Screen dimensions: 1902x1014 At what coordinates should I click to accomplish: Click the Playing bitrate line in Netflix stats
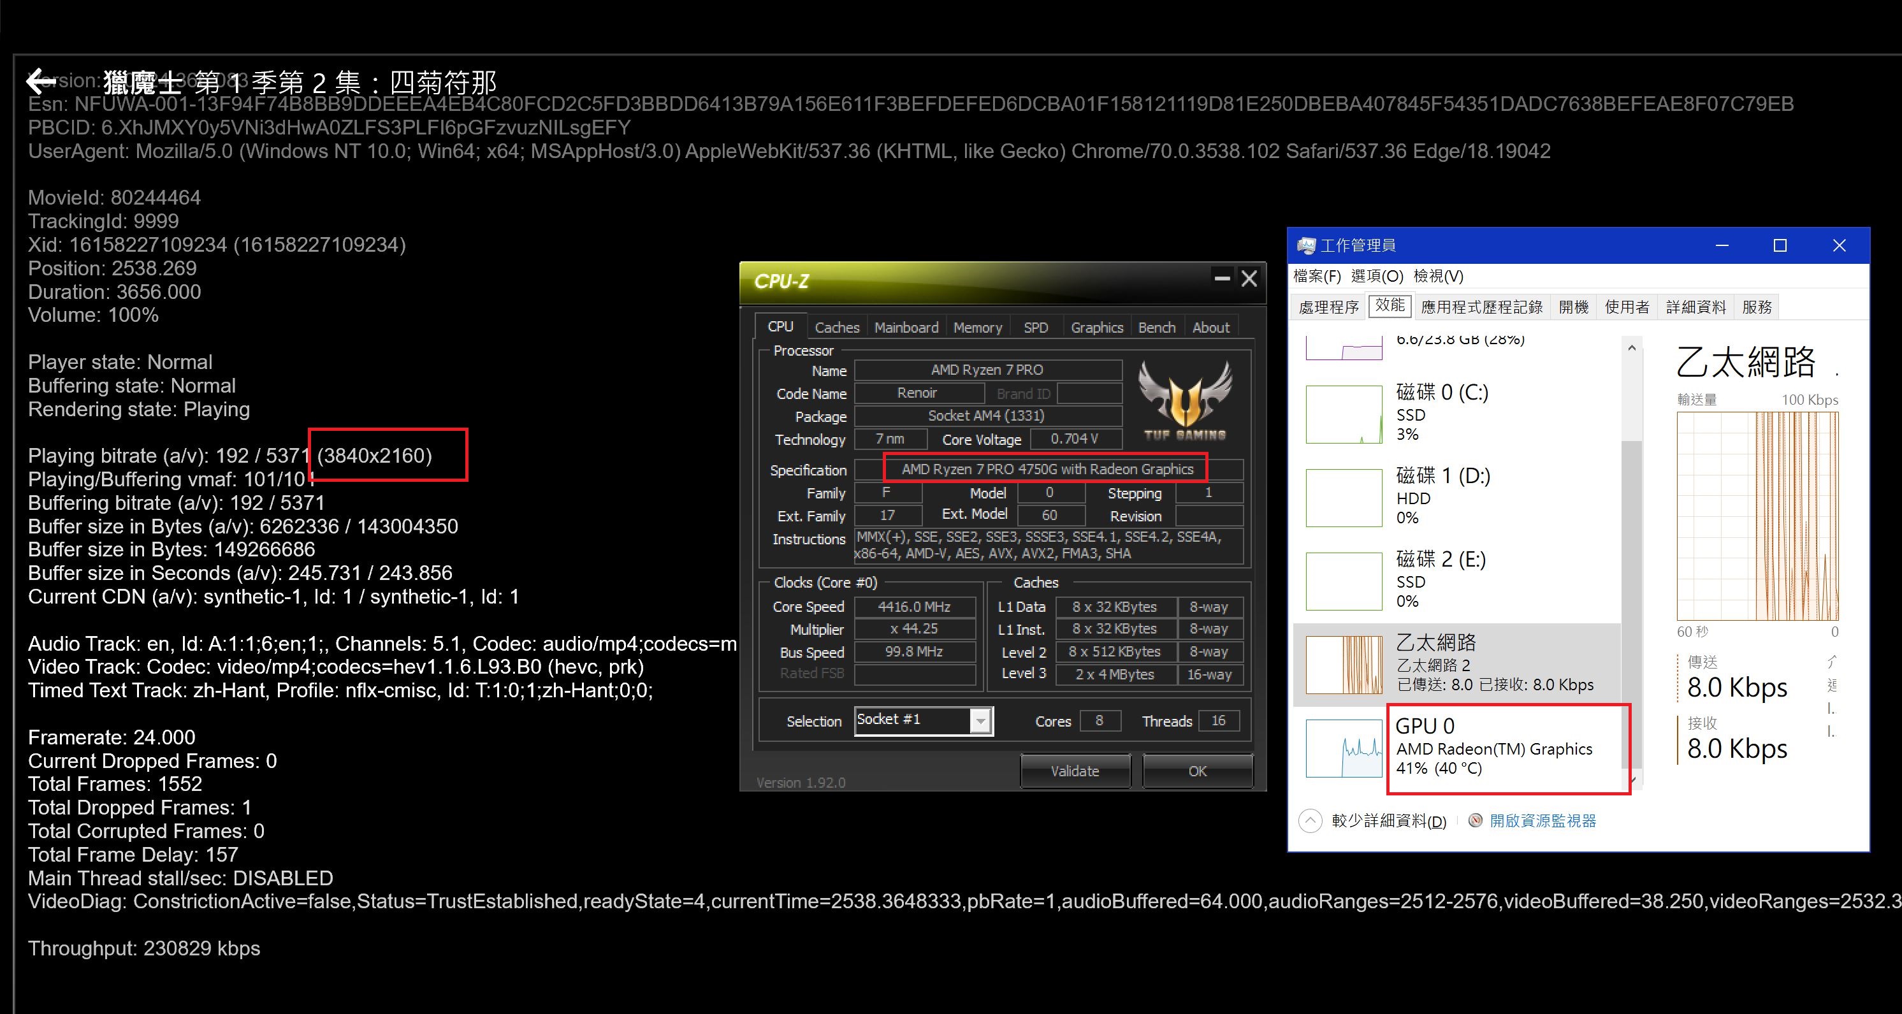(229, 456)
